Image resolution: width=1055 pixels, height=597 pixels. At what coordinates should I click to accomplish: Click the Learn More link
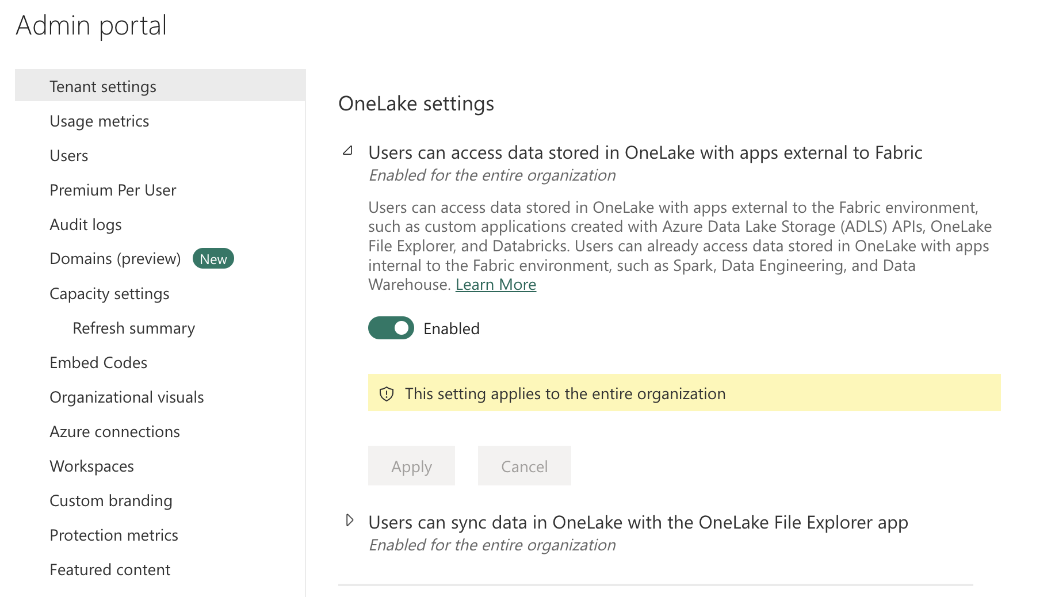tap(495, 284)
